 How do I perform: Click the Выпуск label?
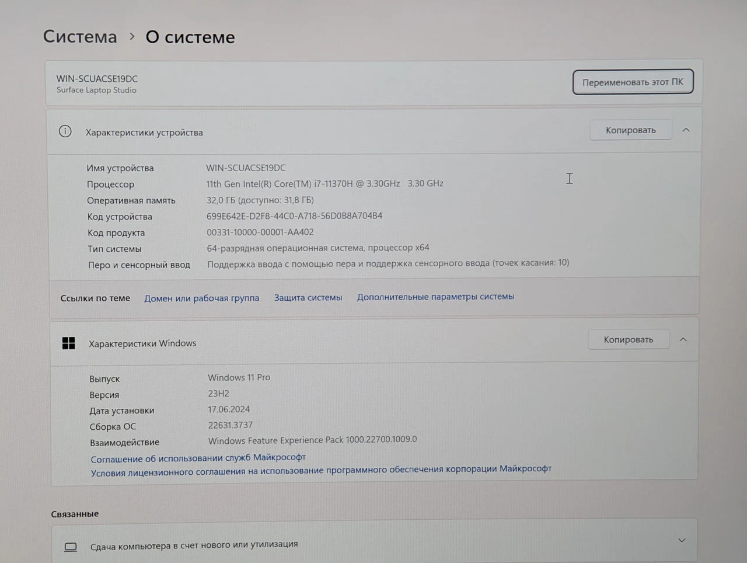click(104, 379)
